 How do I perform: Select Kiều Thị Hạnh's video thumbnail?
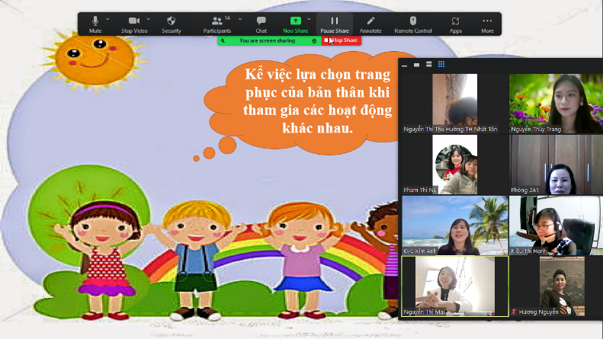pos(555,225)
